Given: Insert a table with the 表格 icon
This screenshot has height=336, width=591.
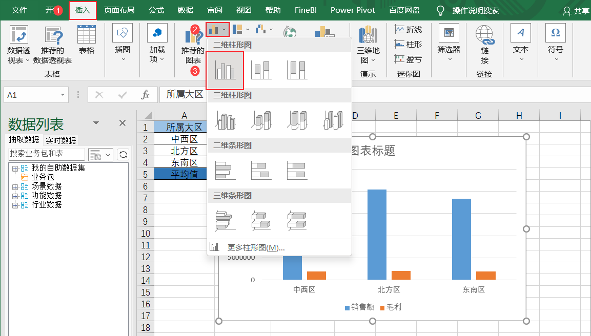Looking at the screenshot, I should point(86,39).
